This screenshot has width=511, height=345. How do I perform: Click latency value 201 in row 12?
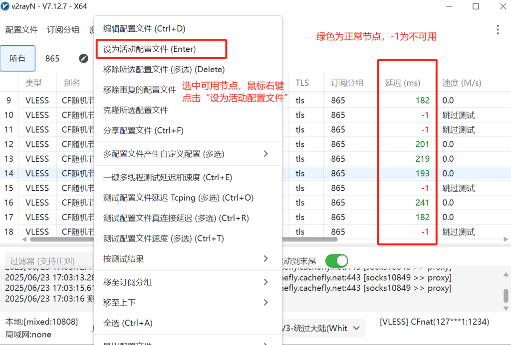pyautogui.click(x=422, y=144)
